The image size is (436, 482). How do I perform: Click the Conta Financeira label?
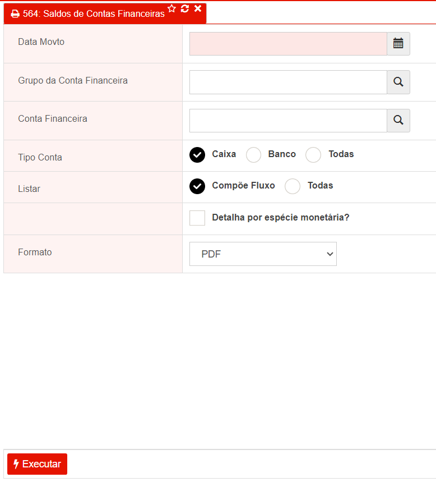pyautogui.click(x=53, y=118)
